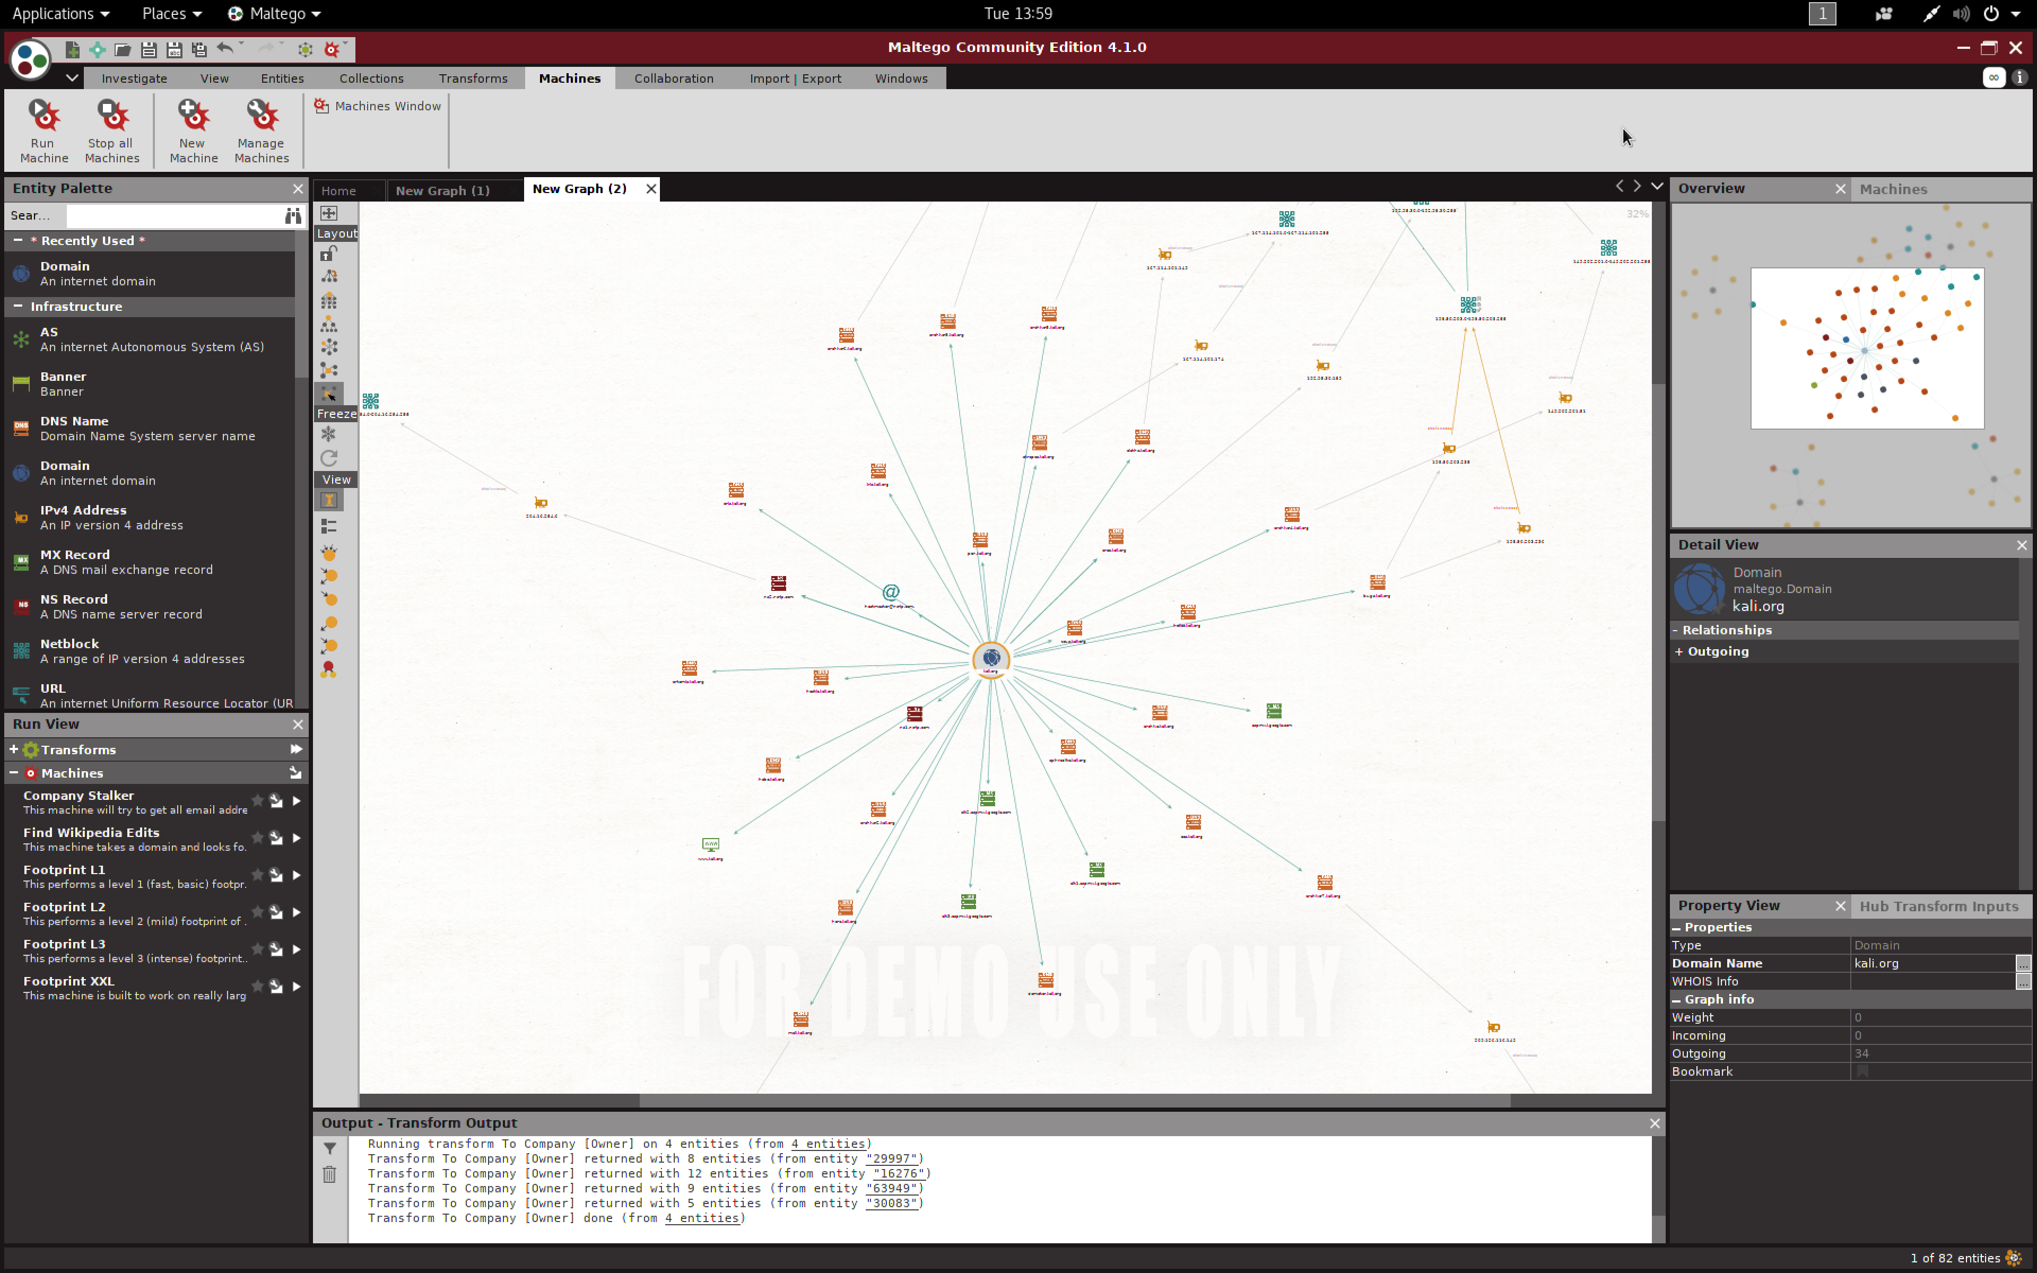Collapse the Infrastructure palette category
This screenshot has height=1273, width=2037.
pos(18,307)
